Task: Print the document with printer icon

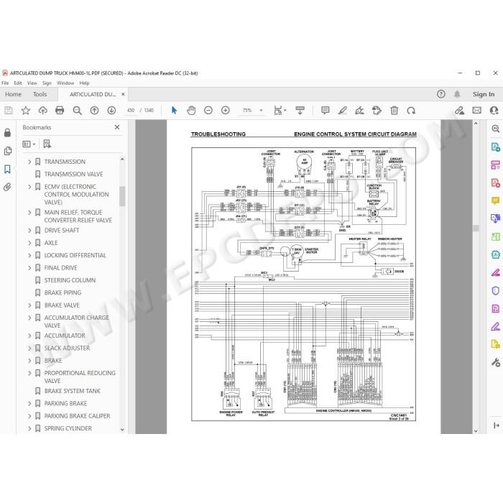Action: pyautogui.click(x=60, y=111)
